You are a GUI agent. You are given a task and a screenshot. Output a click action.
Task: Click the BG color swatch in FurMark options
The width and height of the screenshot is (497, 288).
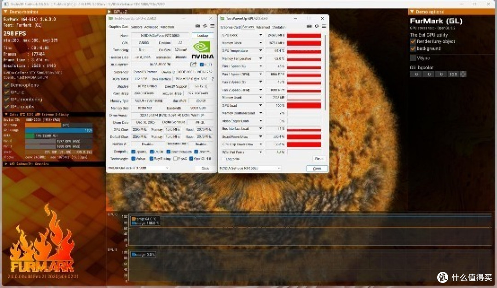[463, 74]
